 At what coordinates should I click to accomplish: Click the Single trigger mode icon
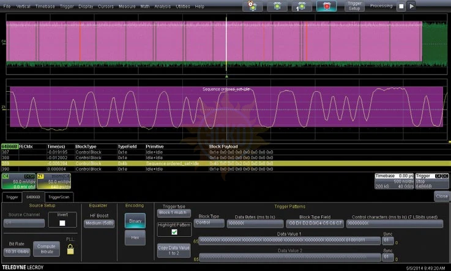302,6
